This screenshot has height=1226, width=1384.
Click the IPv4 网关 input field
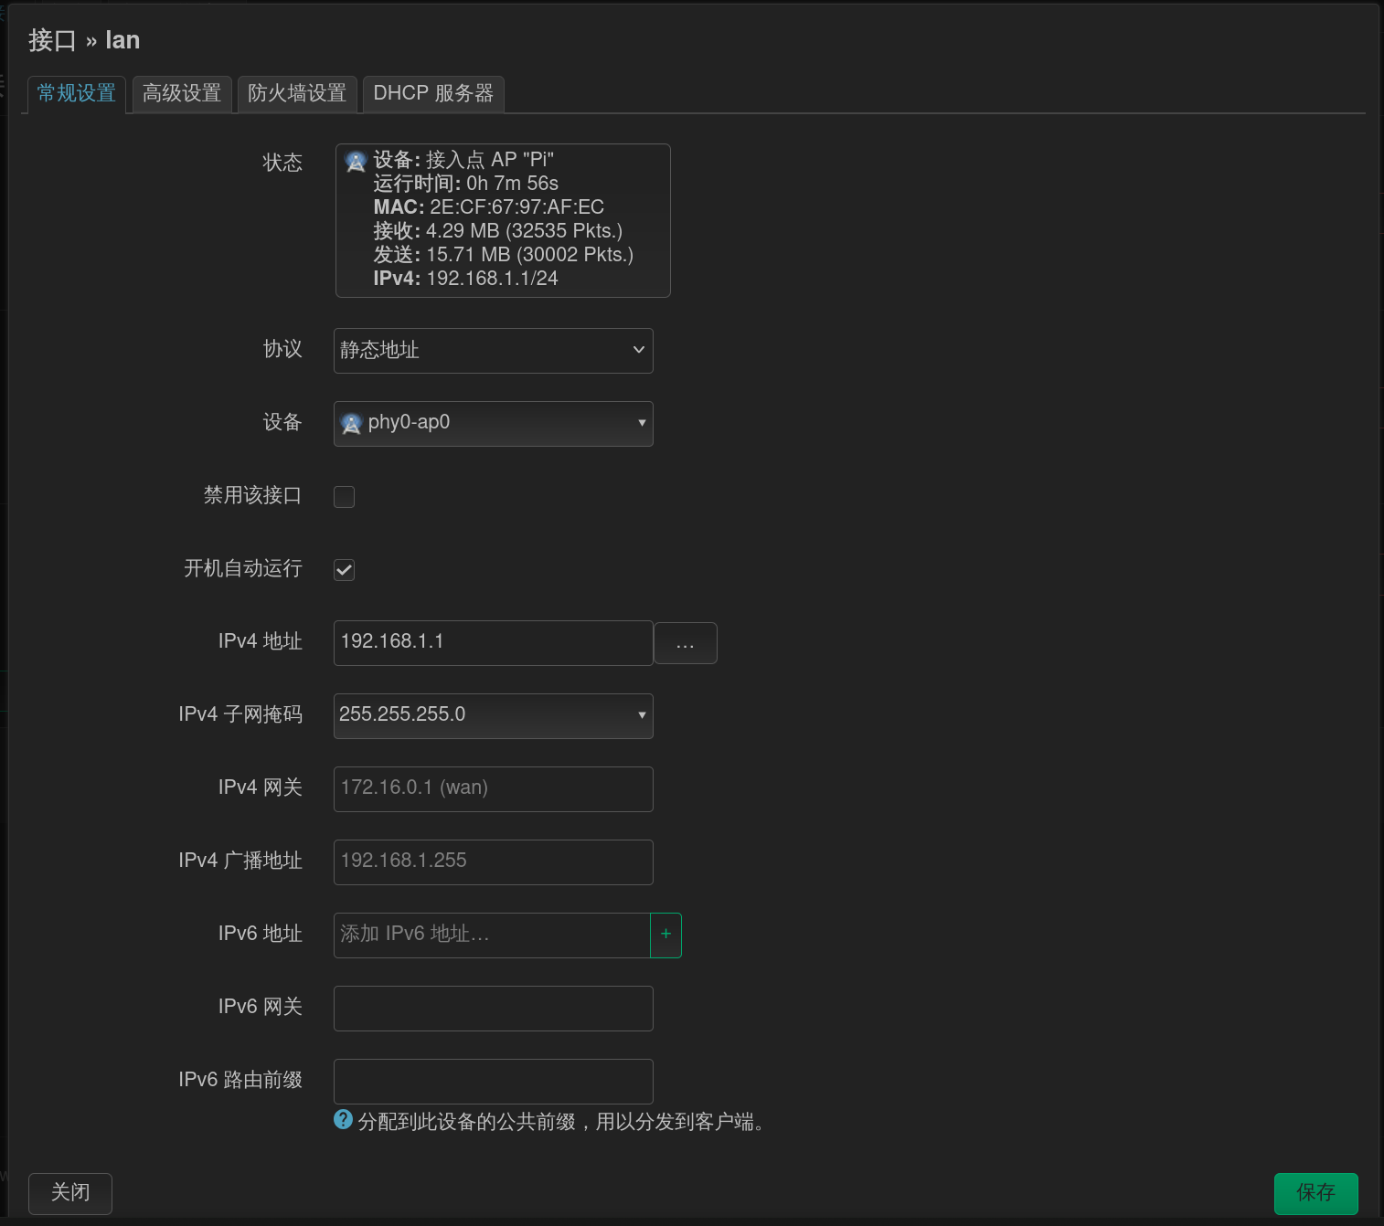(493, 788)
